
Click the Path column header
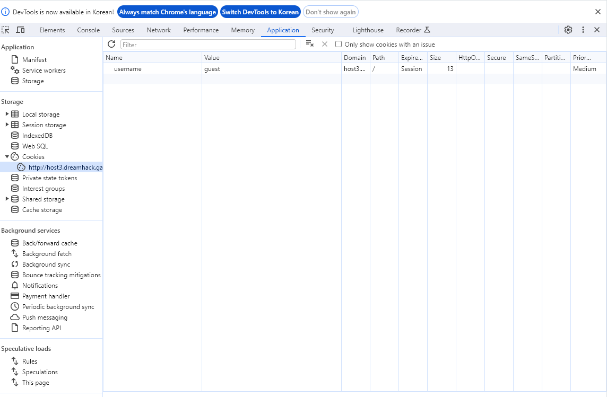(x=384, y=58)
